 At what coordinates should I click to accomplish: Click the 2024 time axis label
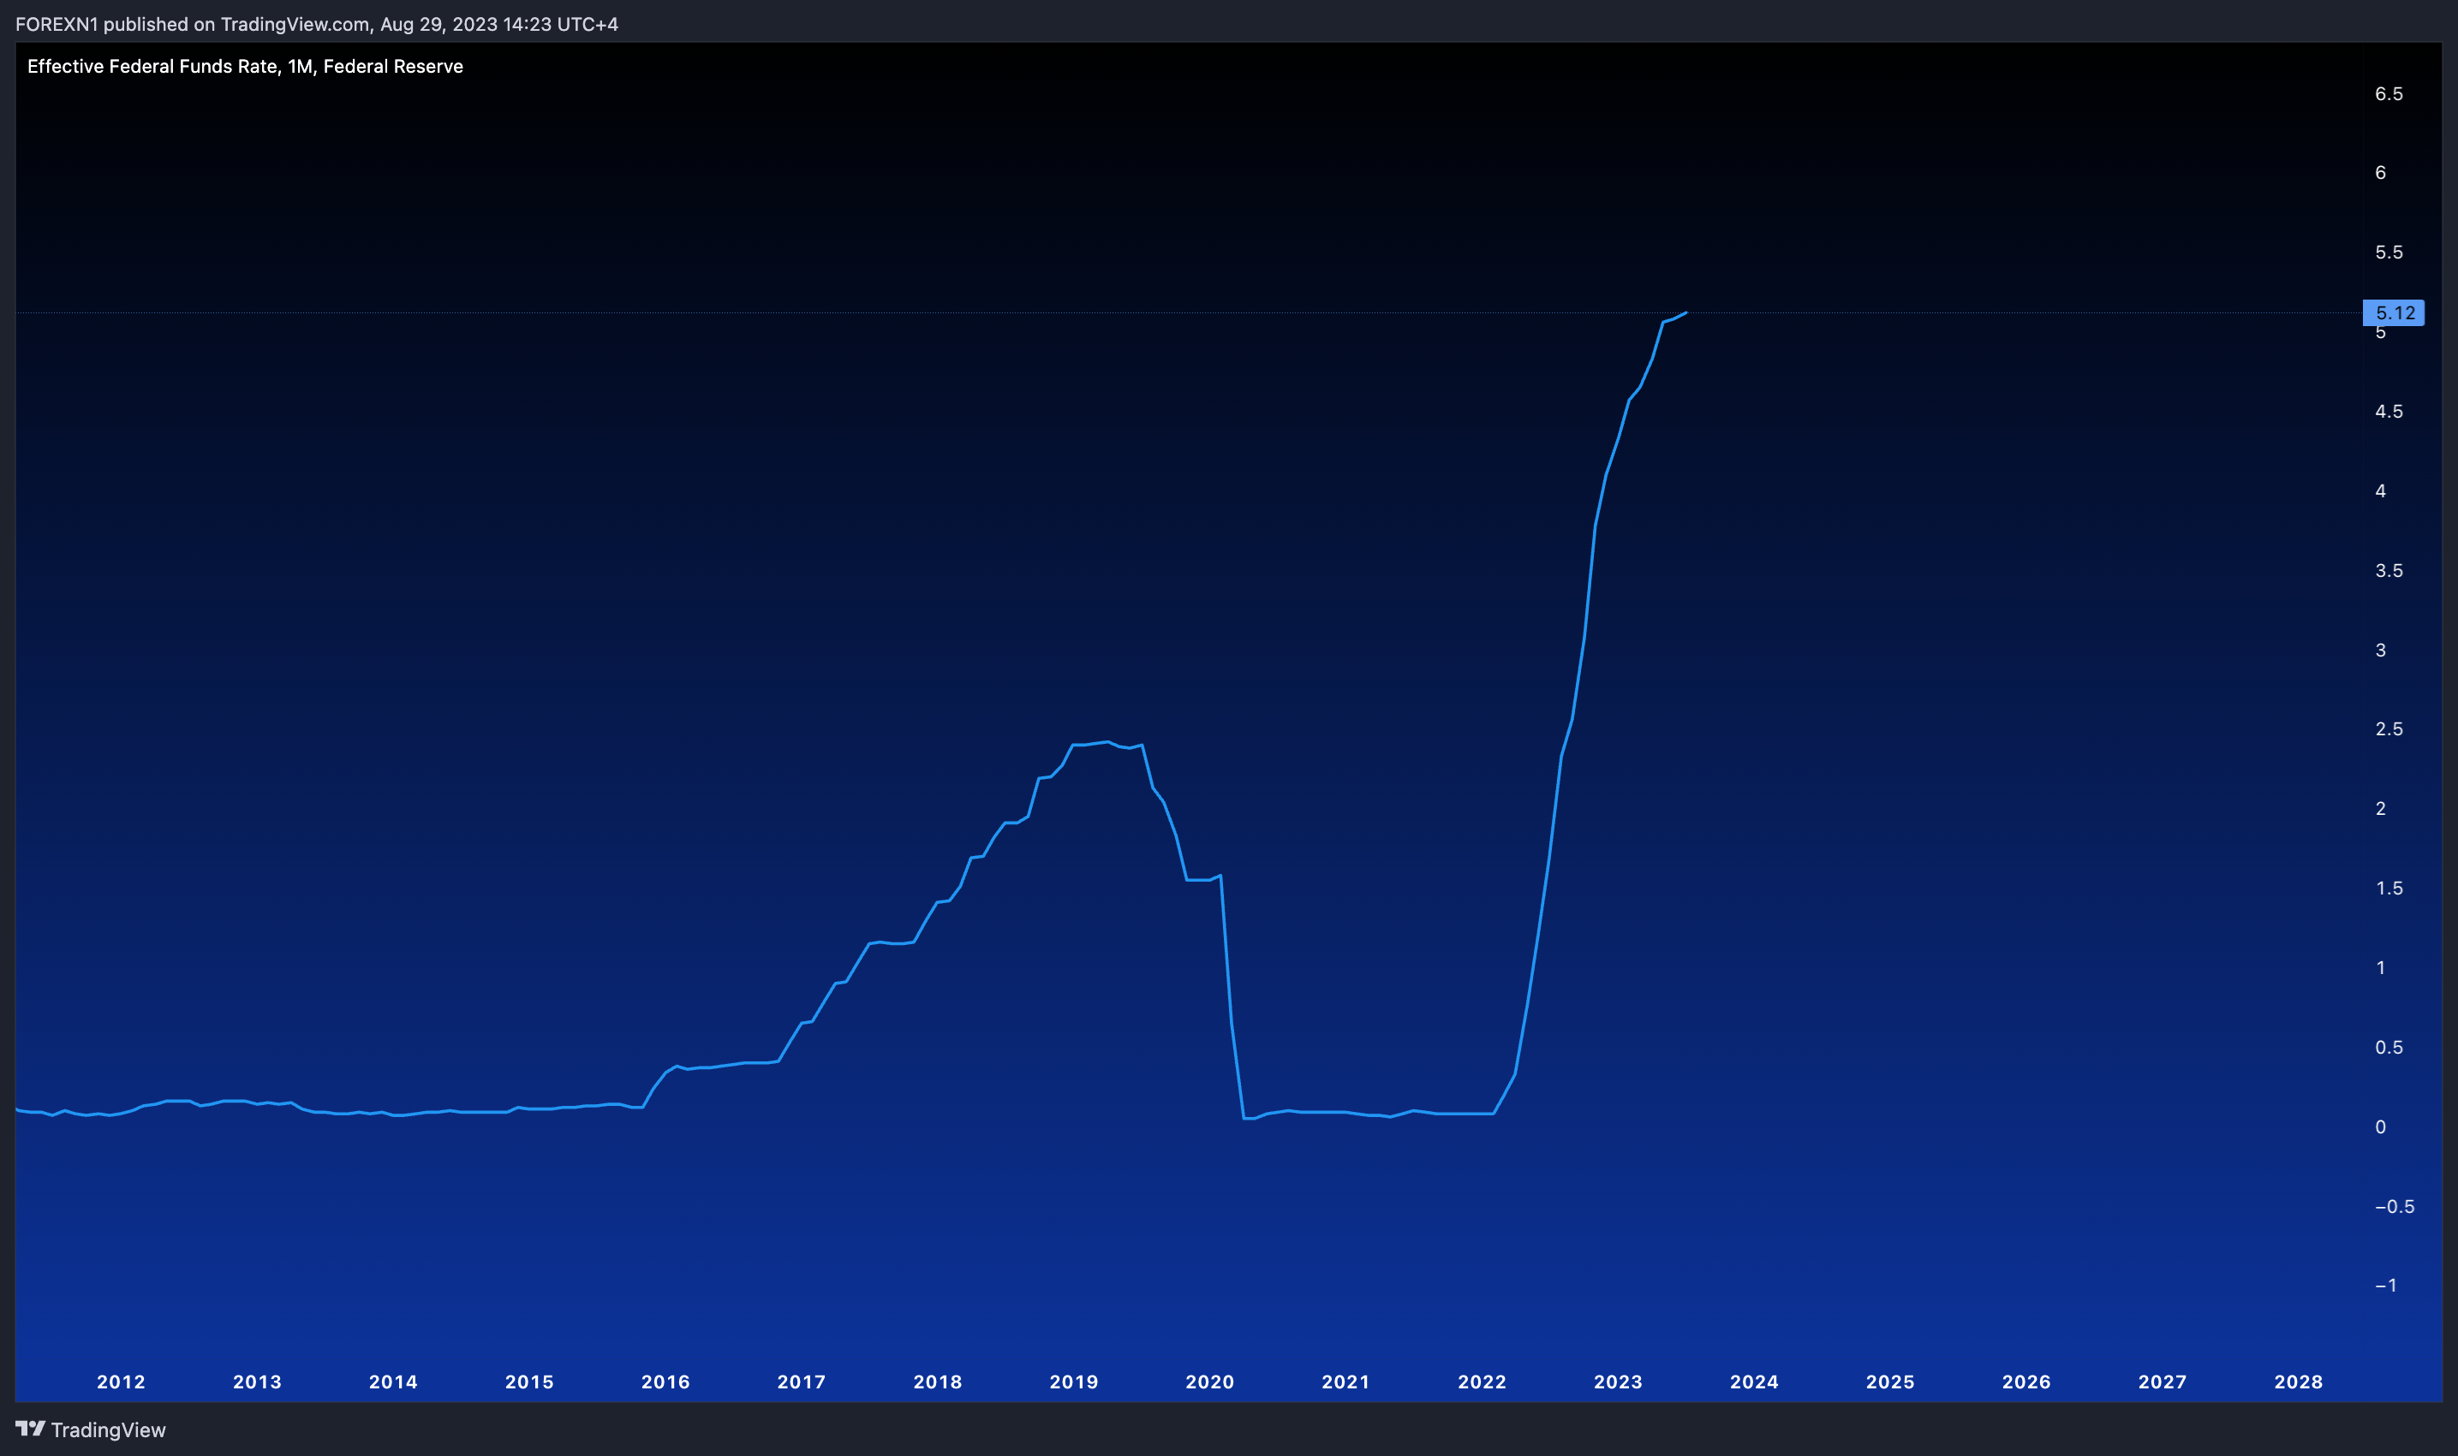pos(1754,1382)
